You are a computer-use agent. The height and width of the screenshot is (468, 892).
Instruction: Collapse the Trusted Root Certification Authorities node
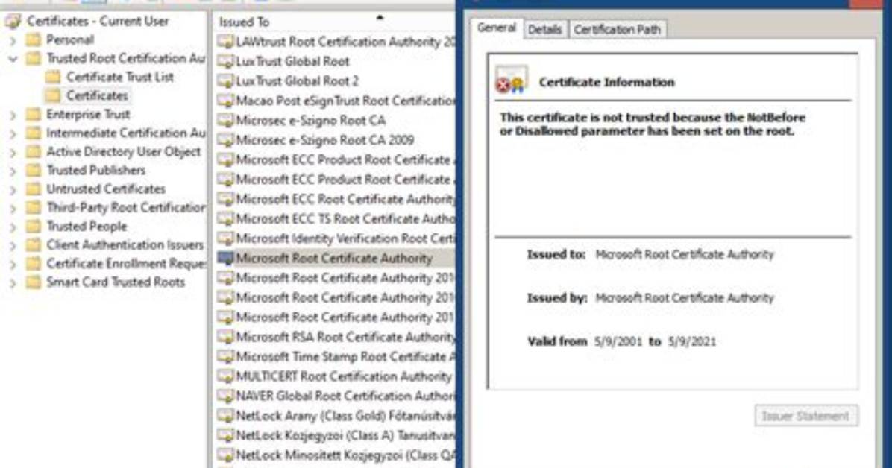point(13,59)
